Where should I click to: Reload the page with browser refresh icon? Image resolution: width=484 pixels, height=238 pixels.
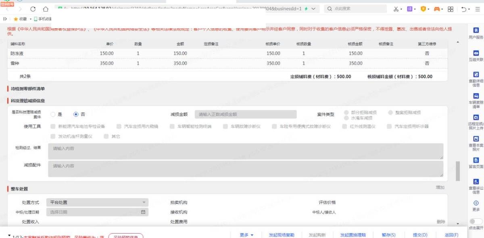[x=33, y=9]
